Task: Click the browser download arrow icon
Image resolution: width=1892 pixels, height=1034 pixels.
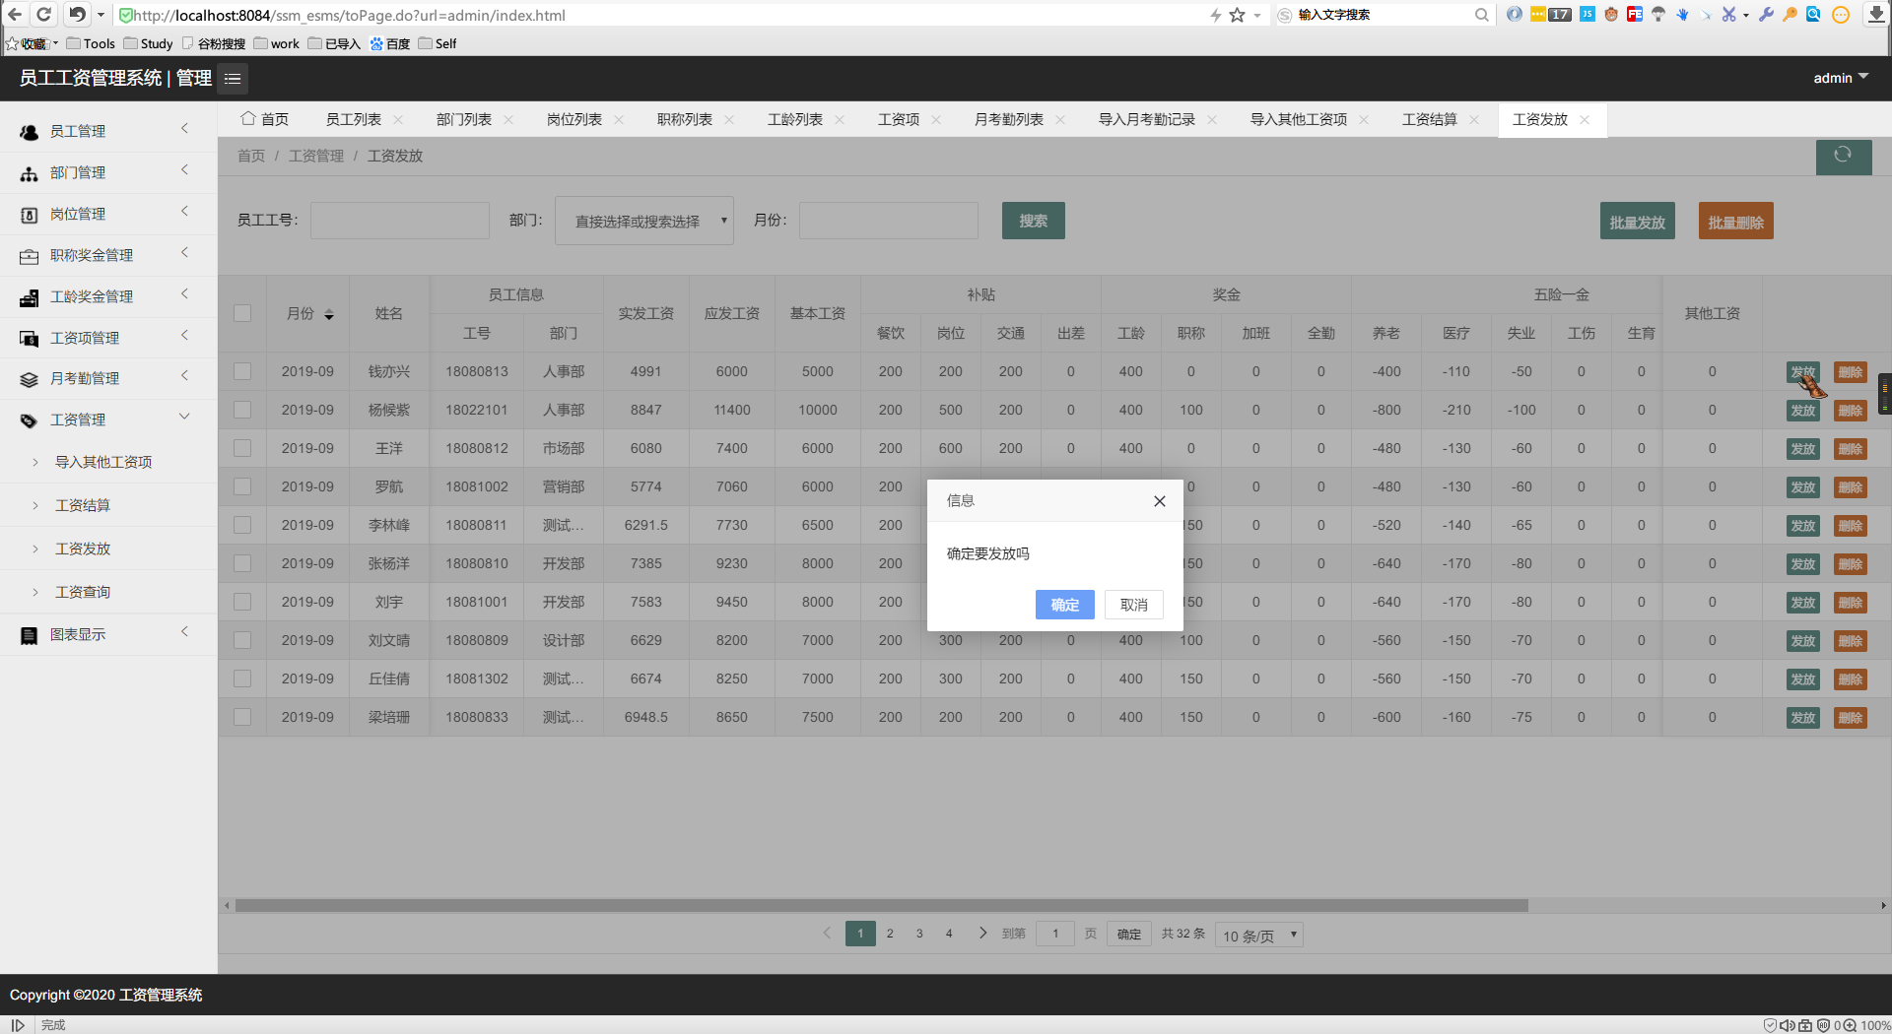Action: point(1876,15)
